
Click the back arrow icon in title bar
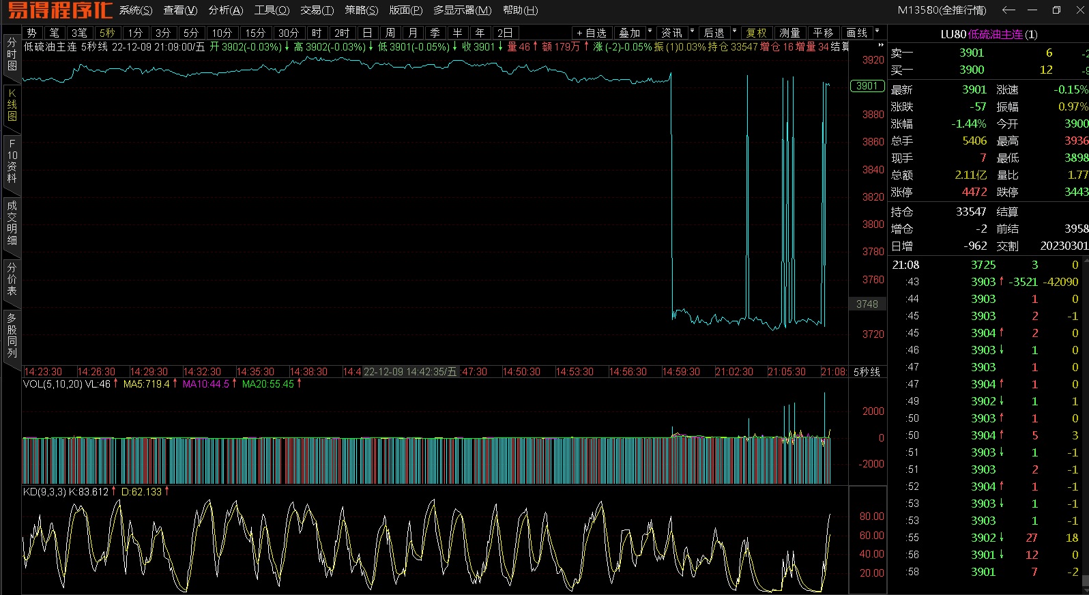(1008, 10)
